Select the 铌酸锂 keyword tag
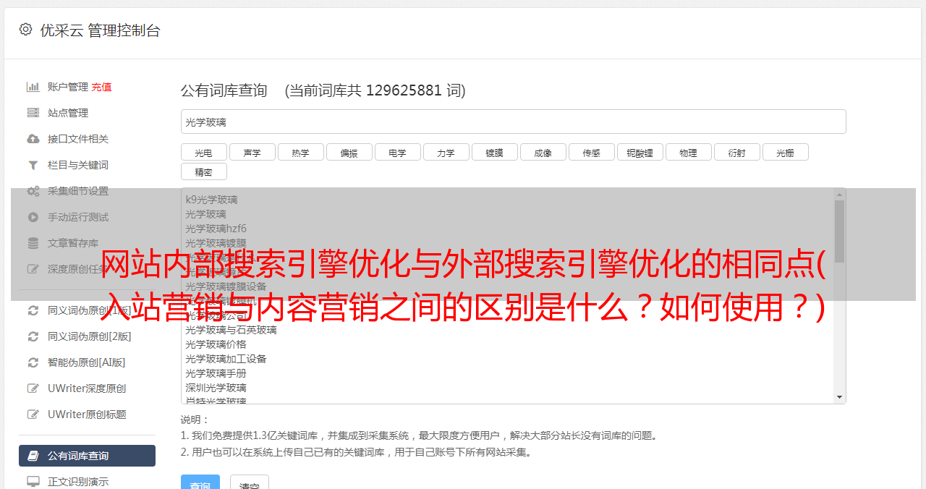The height and width of the screenshot is (489, 926). click(640, 152)
